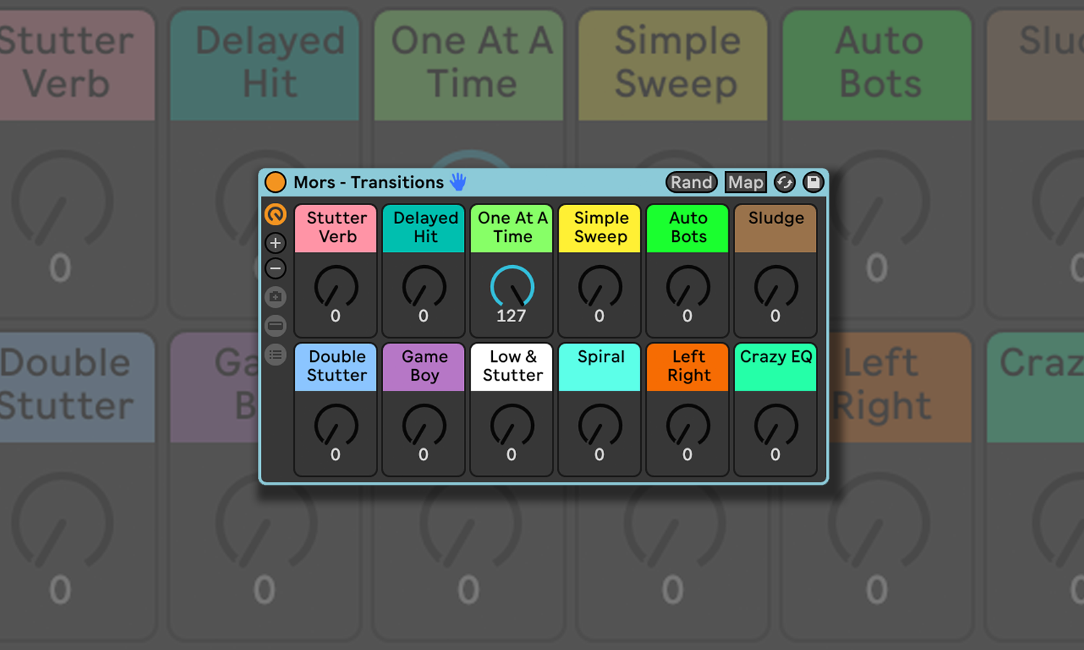Click the 0 value under Sludge

tap(775, 316)
